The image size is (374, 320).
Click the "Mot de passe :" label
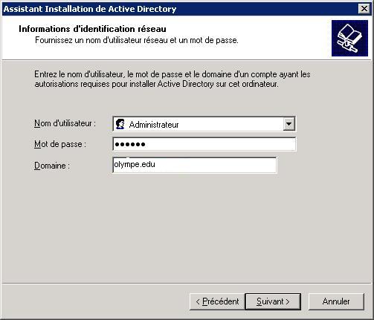[60, 144]
